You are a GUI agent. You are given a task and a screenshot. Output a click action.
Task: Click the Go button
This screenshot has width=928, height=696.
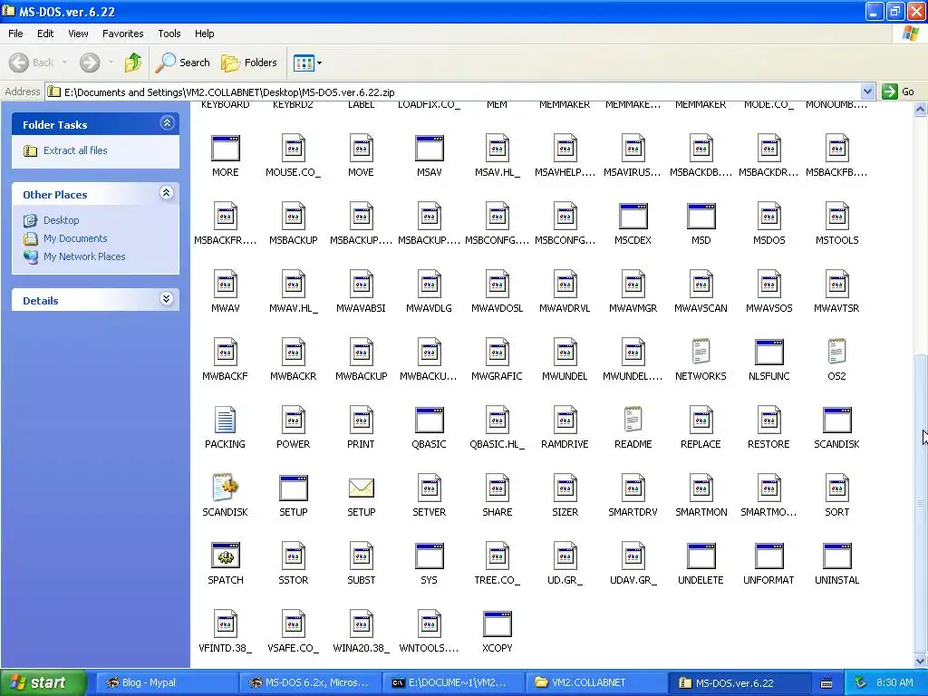click(x=898, y=92)
